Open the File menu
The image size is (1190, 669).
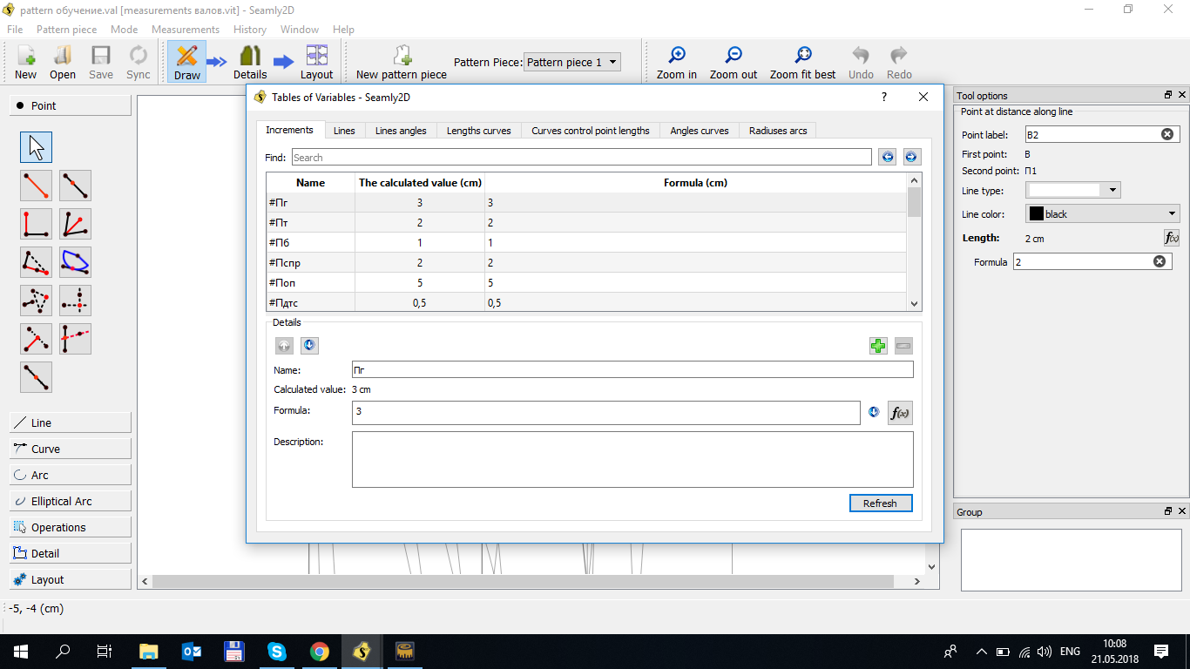pos(15,30)
